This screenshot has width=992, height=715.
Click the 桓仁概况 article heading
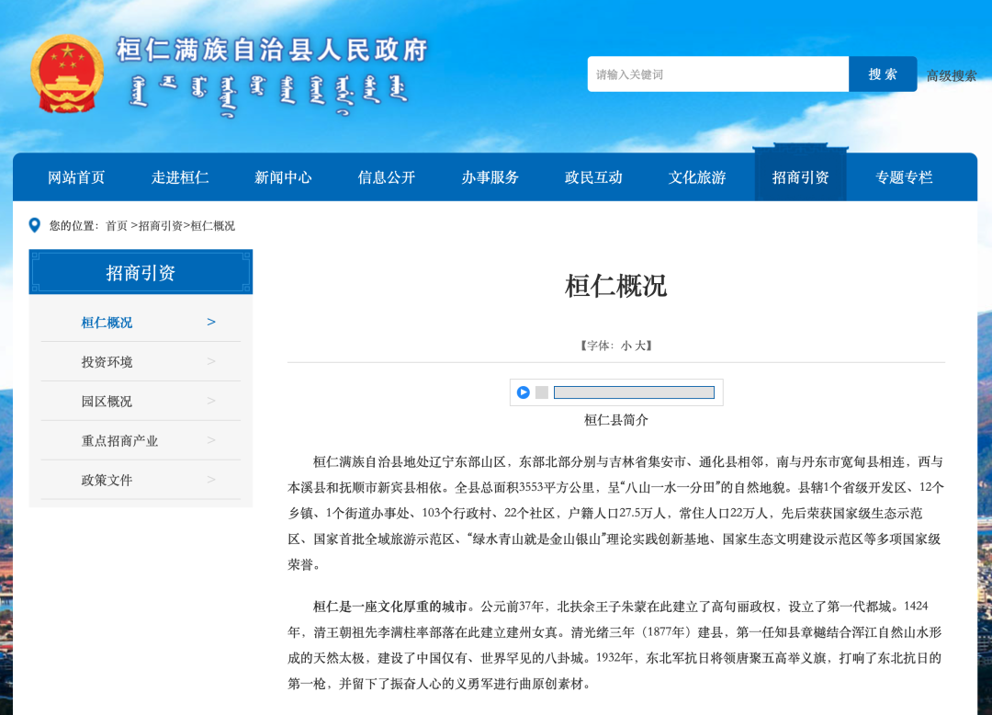(615, 286)
